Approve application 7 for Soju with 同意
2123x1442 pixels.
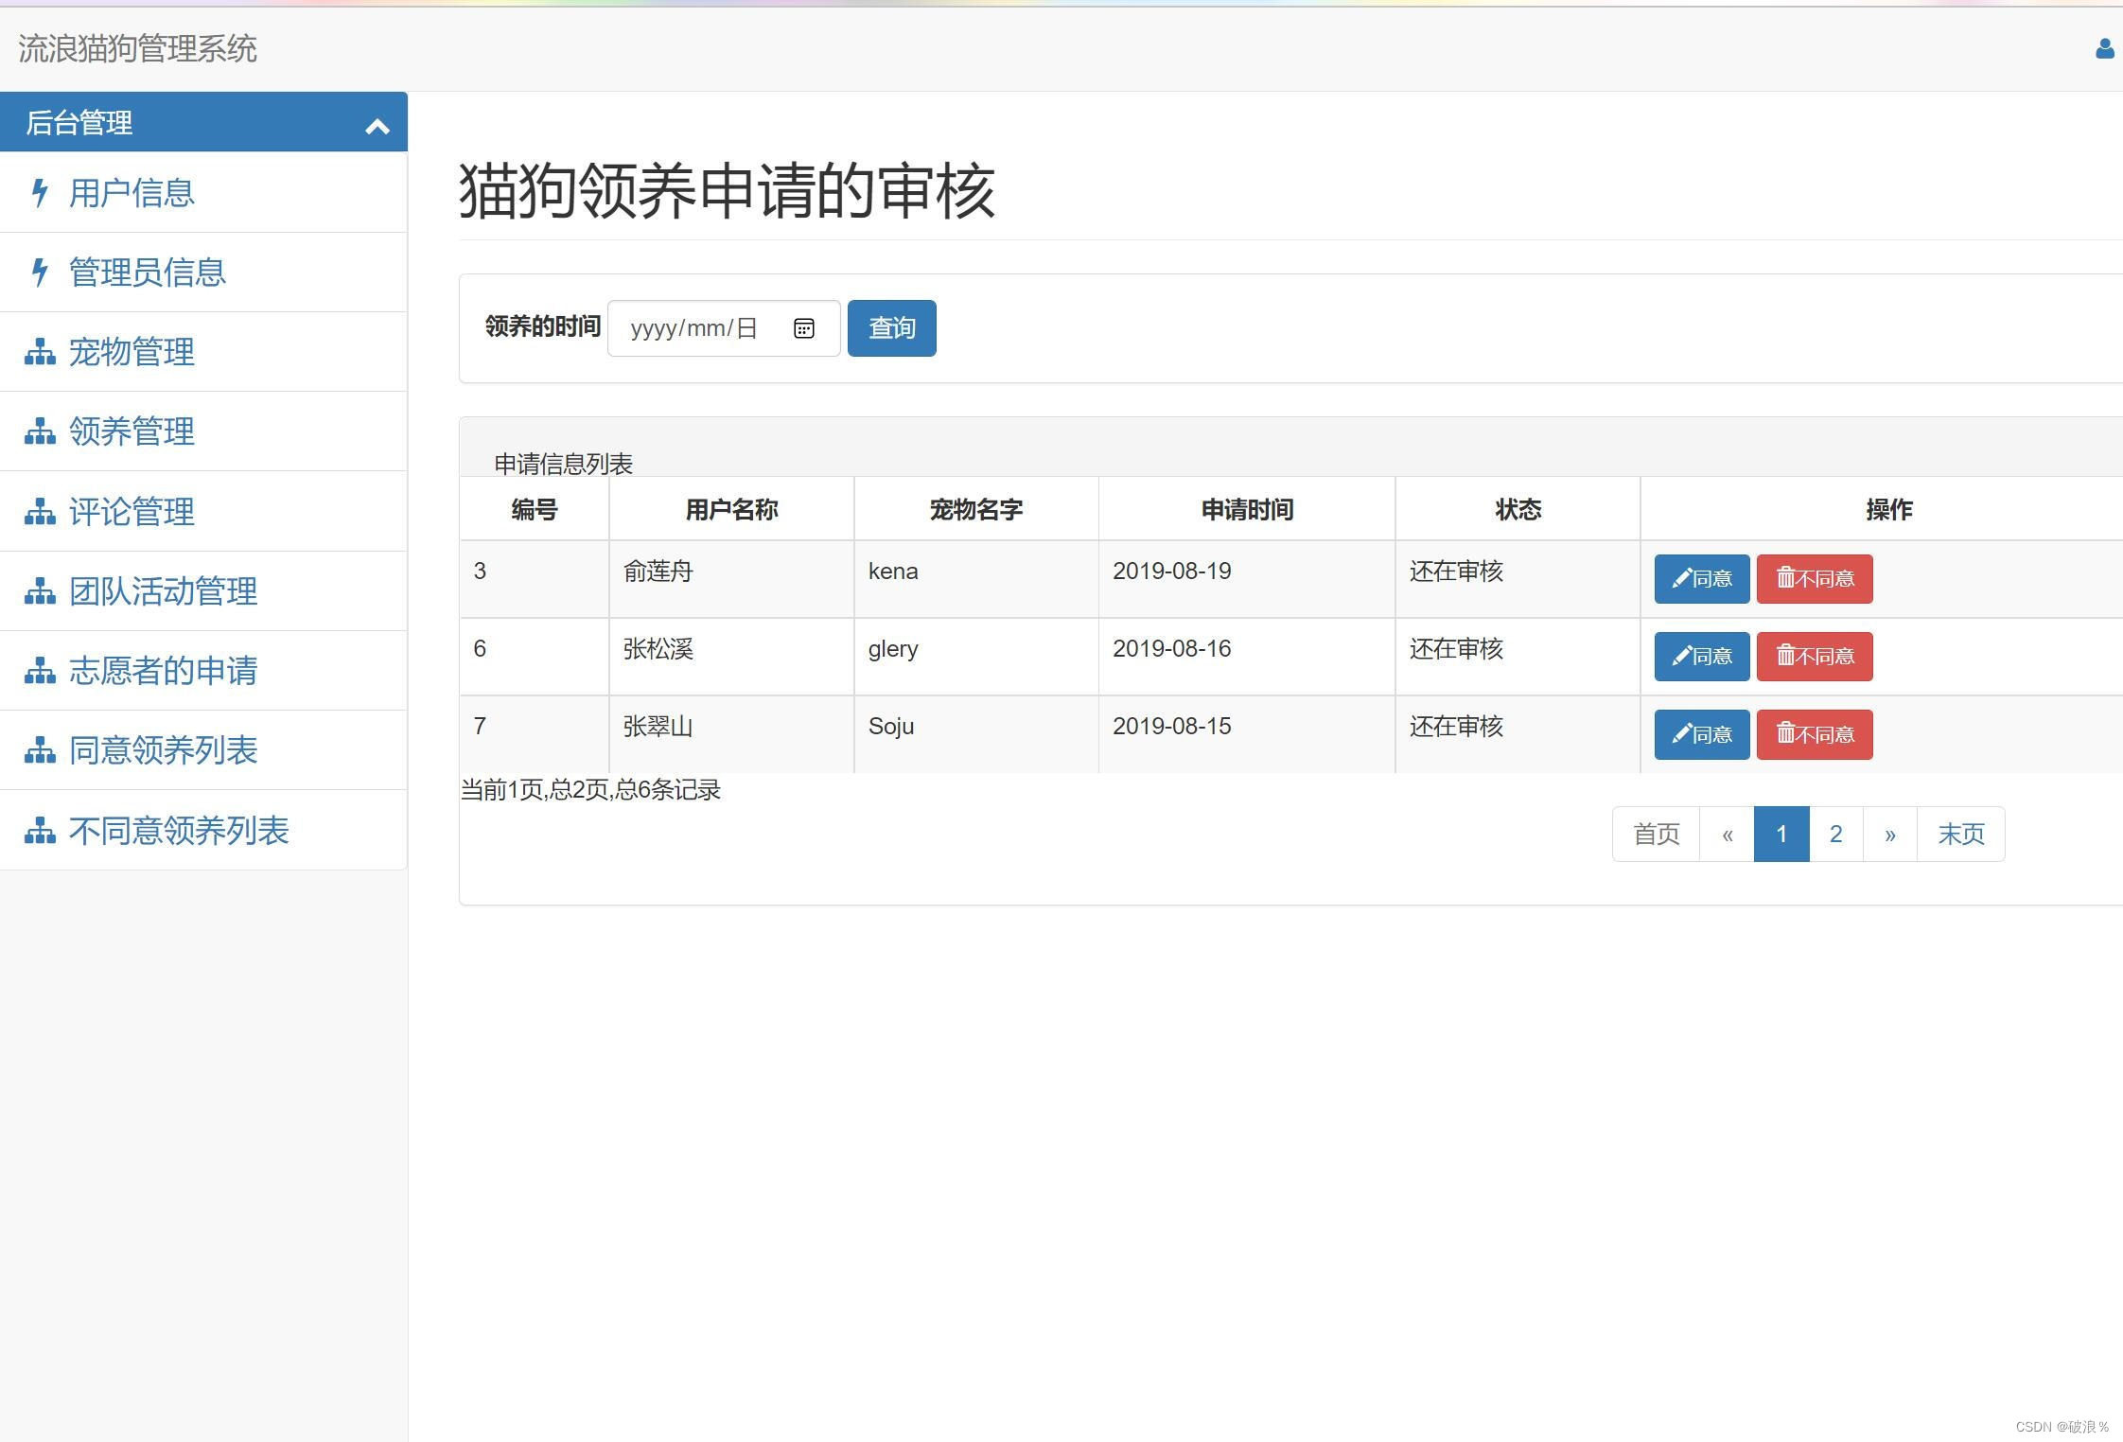point(1702,734)
